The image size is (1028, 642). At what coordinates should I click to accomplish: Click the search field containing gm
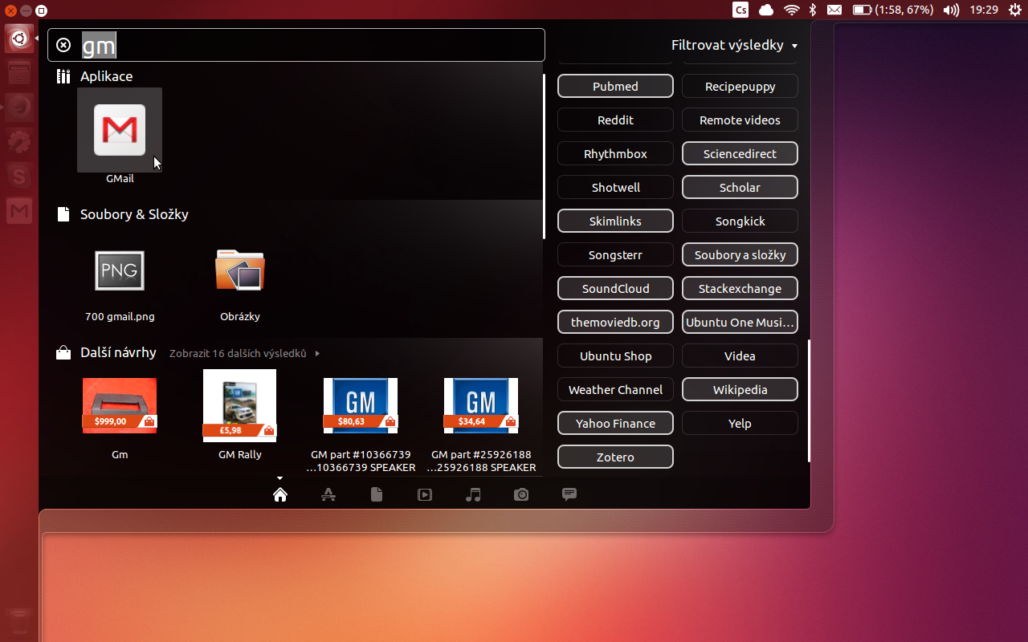point(296,45)
